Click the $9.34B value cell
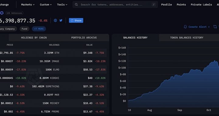Viewport: 219px width, 116px height. [88, 53]
